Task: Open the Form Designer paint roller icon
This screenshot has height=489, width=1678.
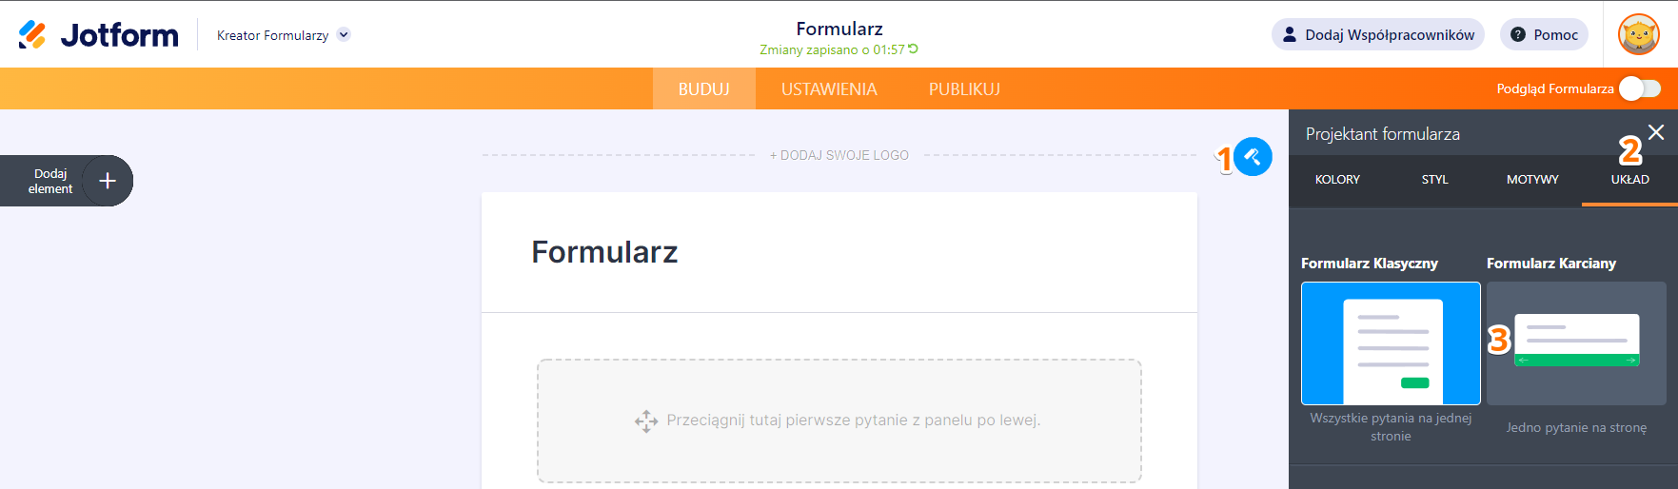Action: (x=1253, y=157)
